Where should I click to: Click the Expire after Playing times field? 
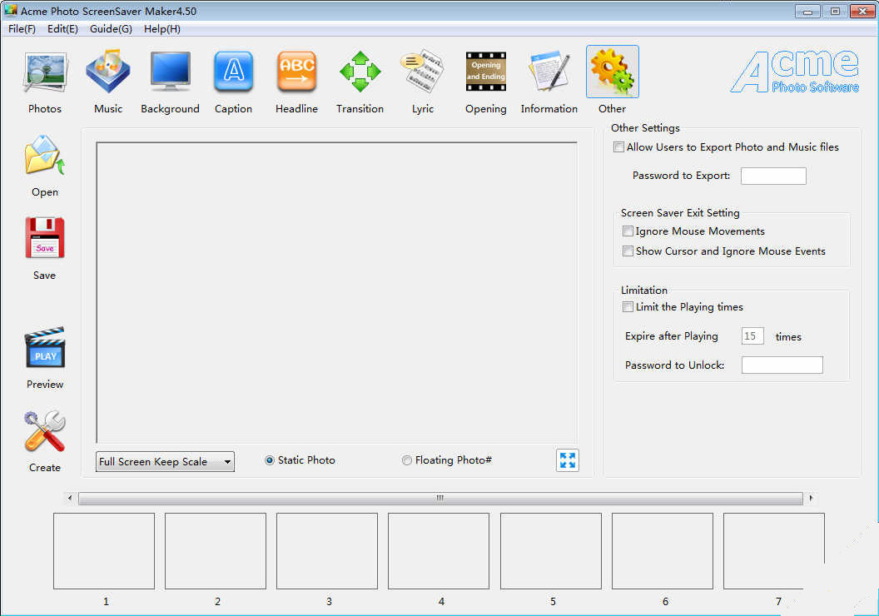[x=752, y=336]
